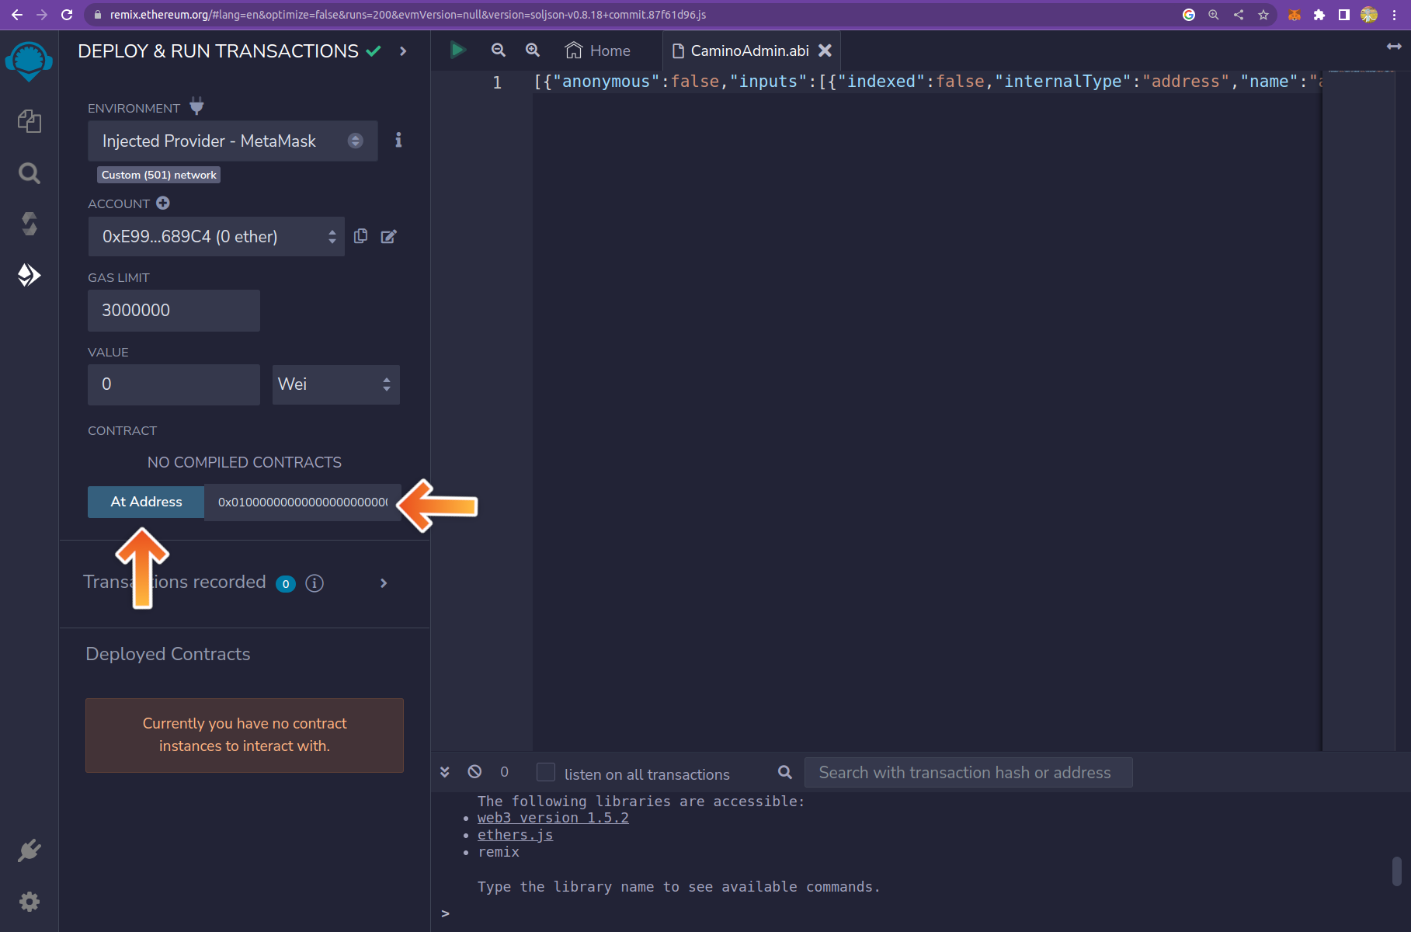Open the Account selection dropdown
The height and width of the screenshot is (932, 1411).
tap(216, 236)
